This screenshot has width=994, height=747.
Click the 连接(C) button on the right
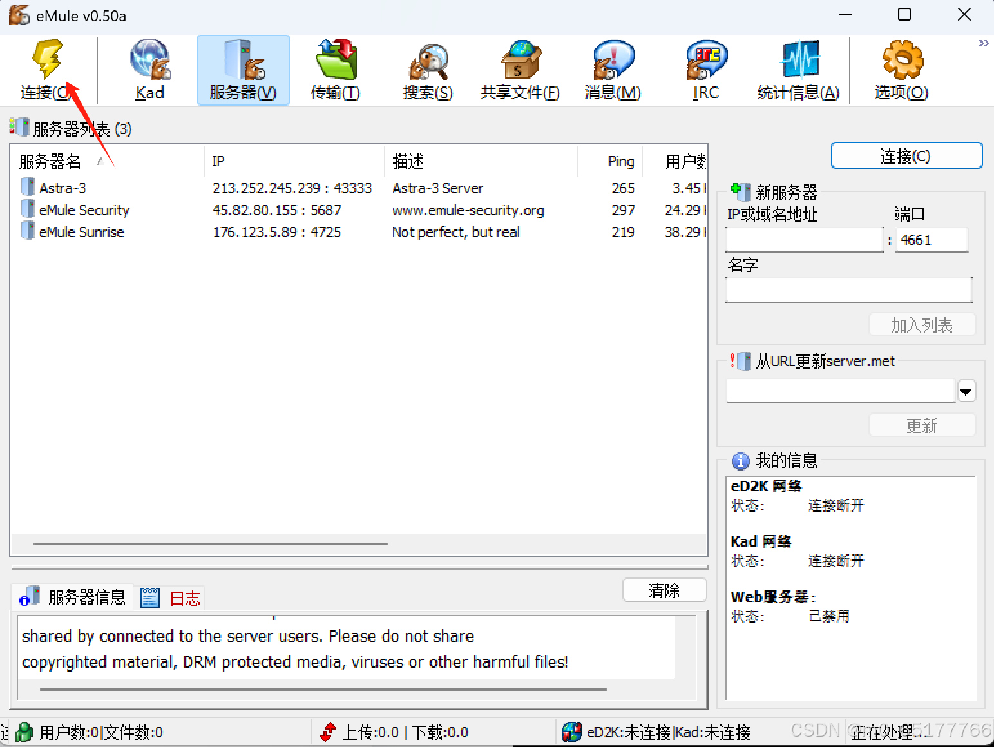[x=906, y=156]
